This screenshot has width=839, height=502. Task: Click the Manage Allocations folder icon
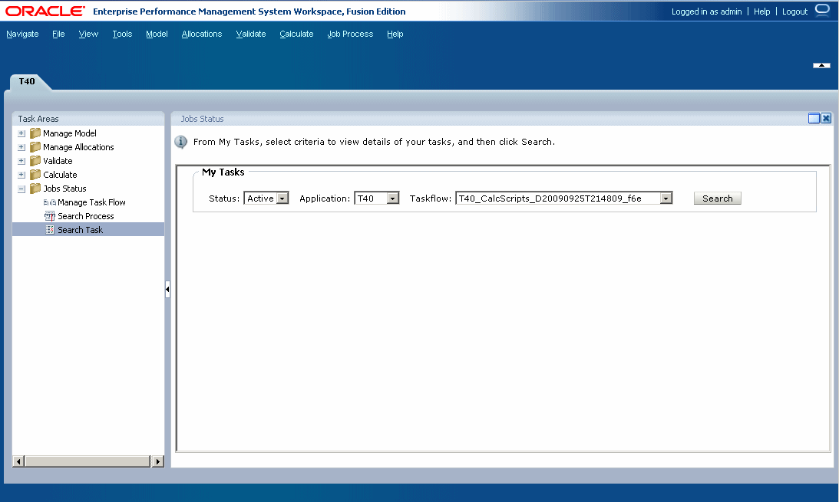pyautogui.click(x=35, y=146)
